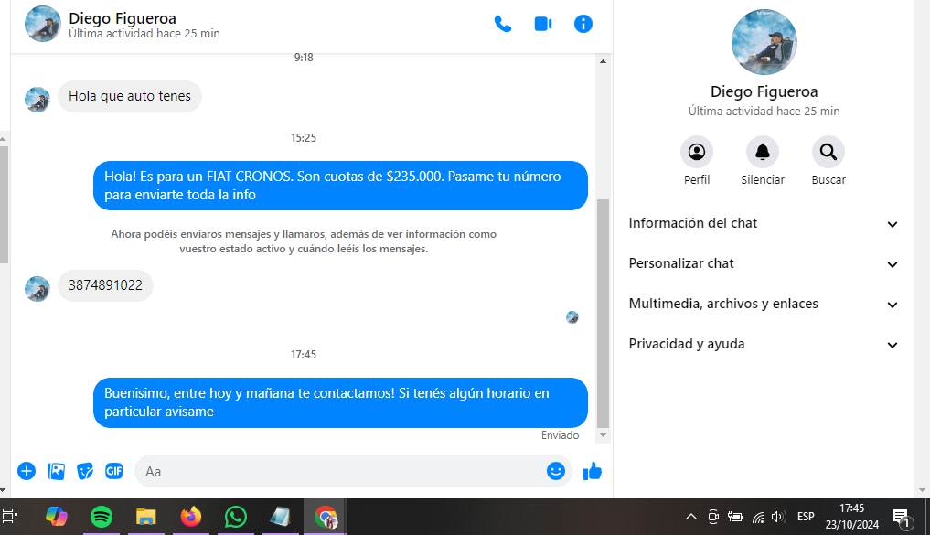The width and height of the screenshot is (930, 535).
Task: Mute notifications with Silenciar bell
Action: (x=763, y=152)
